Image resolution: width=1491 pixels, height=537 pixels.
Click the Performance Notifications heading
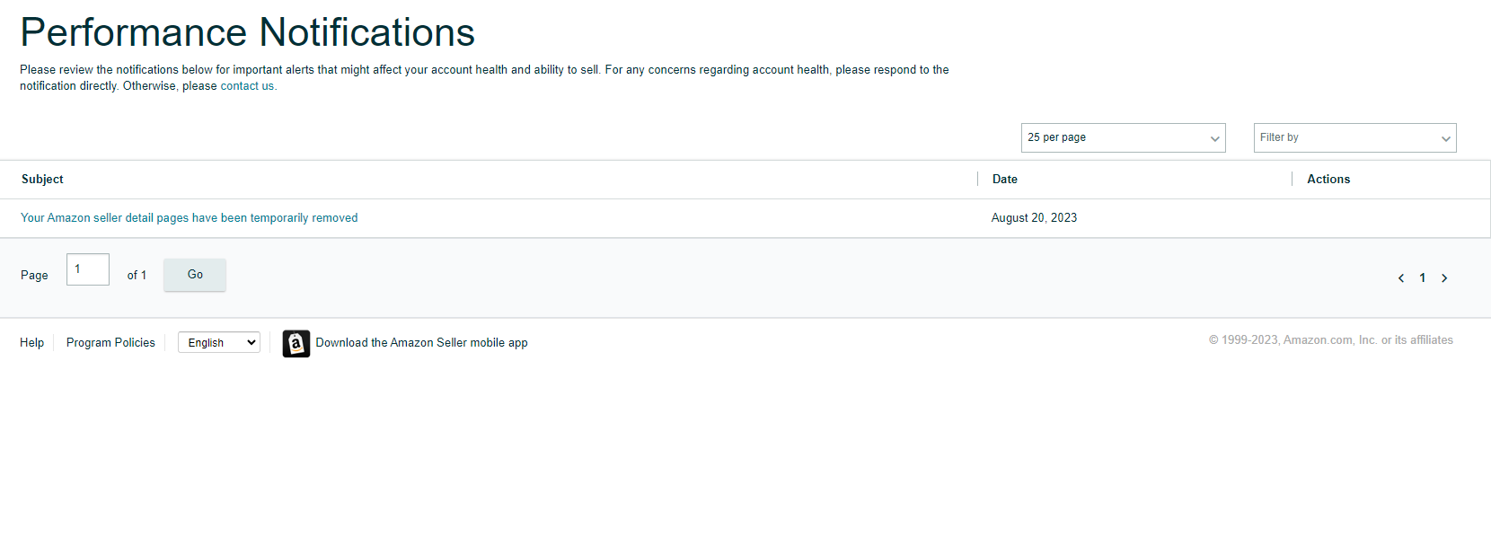(247, 32)
